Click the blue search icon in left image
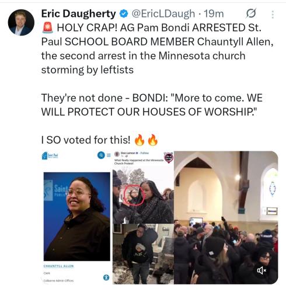Screen dimensions: 286x292 101,155
